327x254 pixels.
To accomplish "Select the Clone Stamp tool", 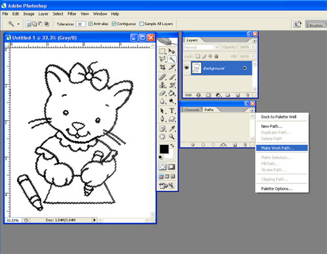I will [x=162, y=85].
